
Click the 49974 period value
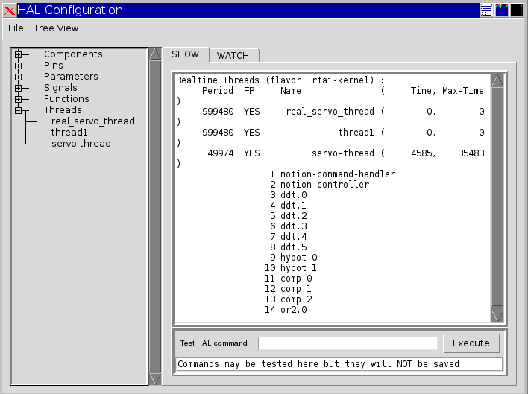click(221, 153)
